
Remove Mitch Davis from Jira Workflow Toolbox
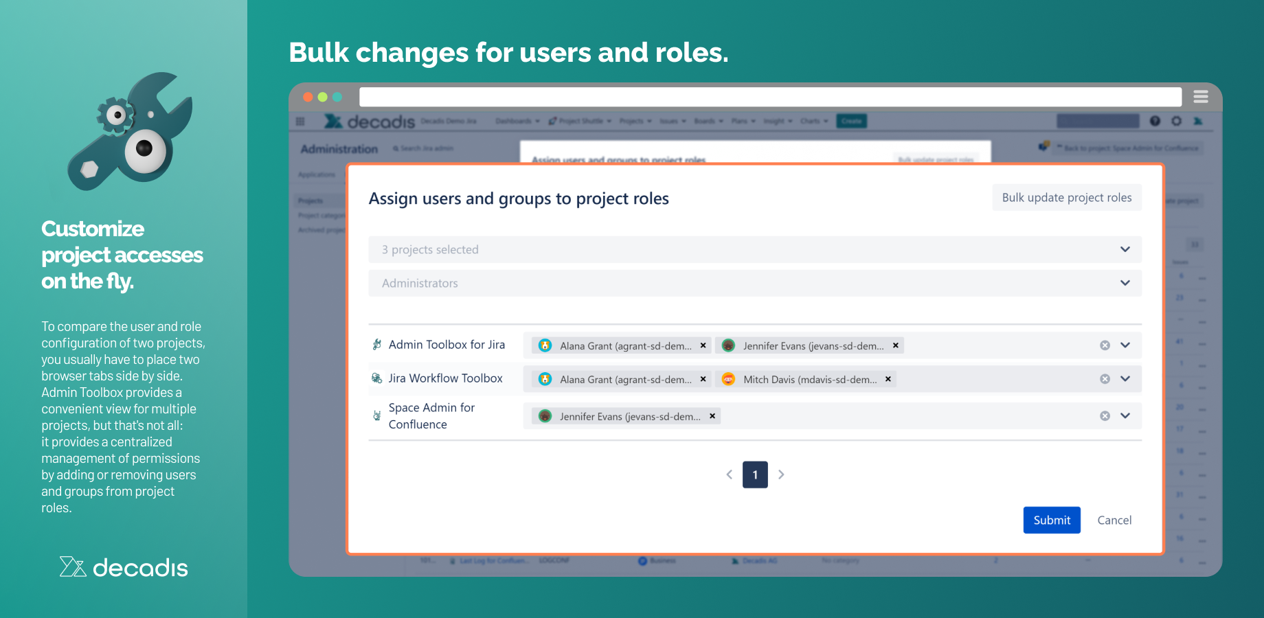pos(888,379)
